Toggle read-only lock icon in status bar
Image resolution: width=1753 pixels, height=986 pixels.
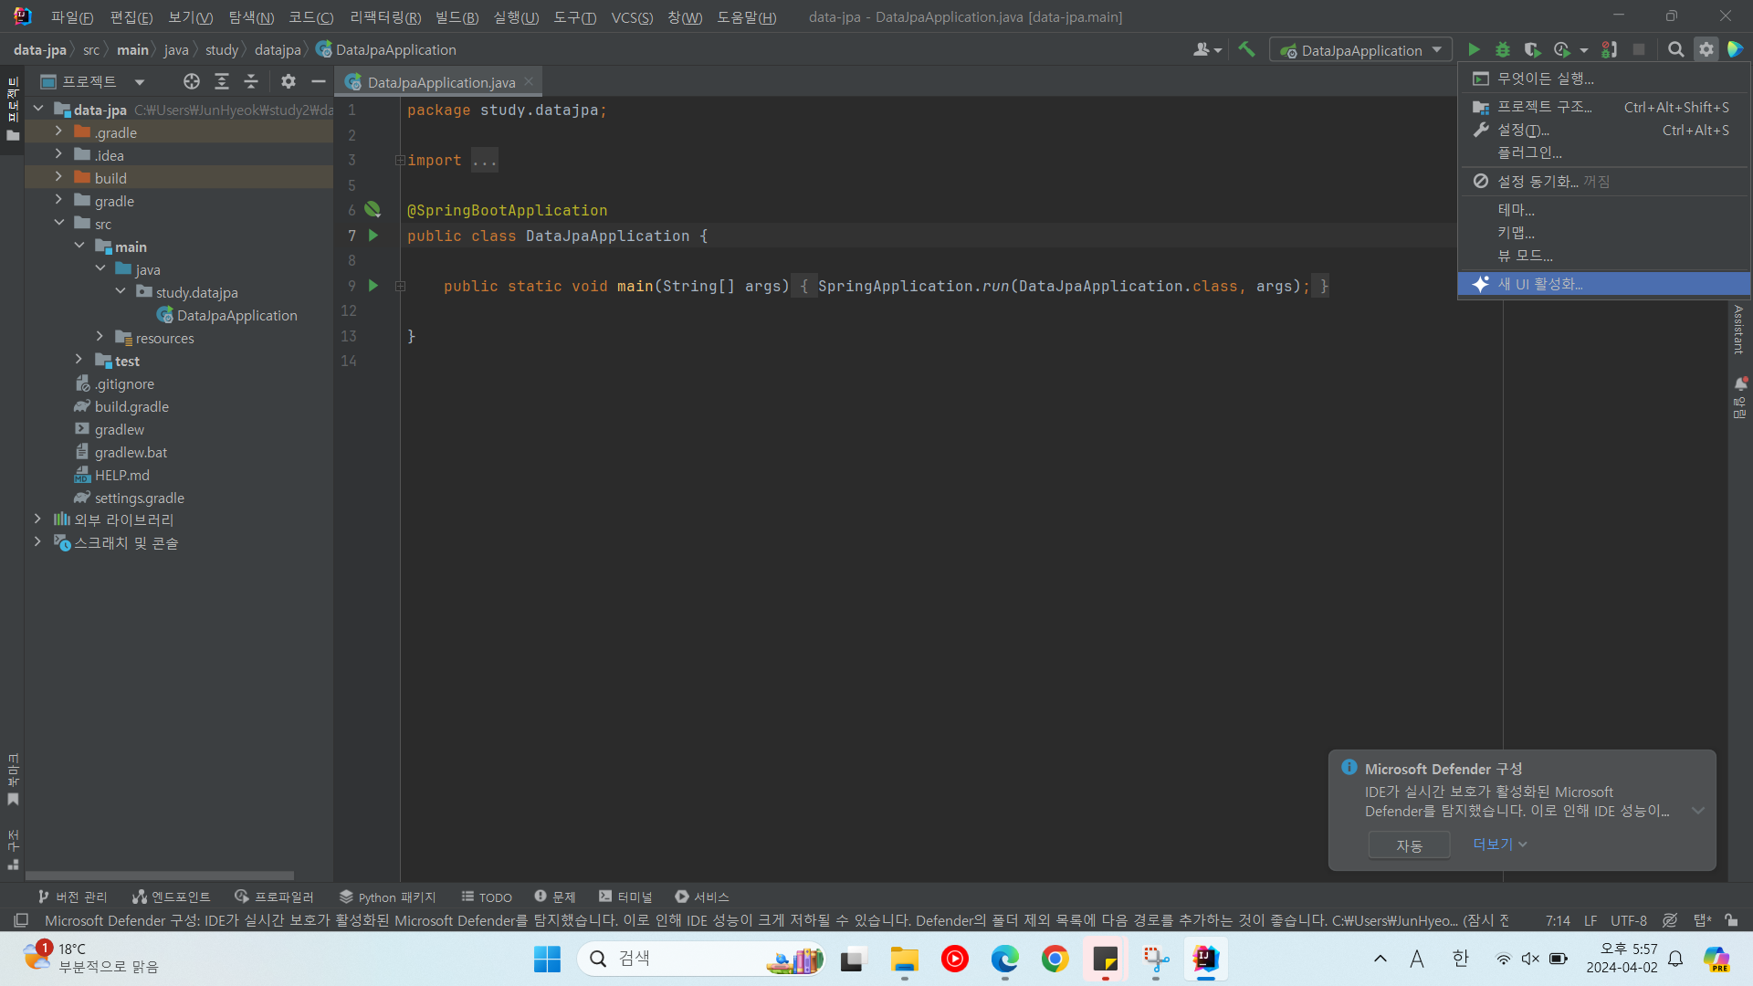click(1732, 920)
